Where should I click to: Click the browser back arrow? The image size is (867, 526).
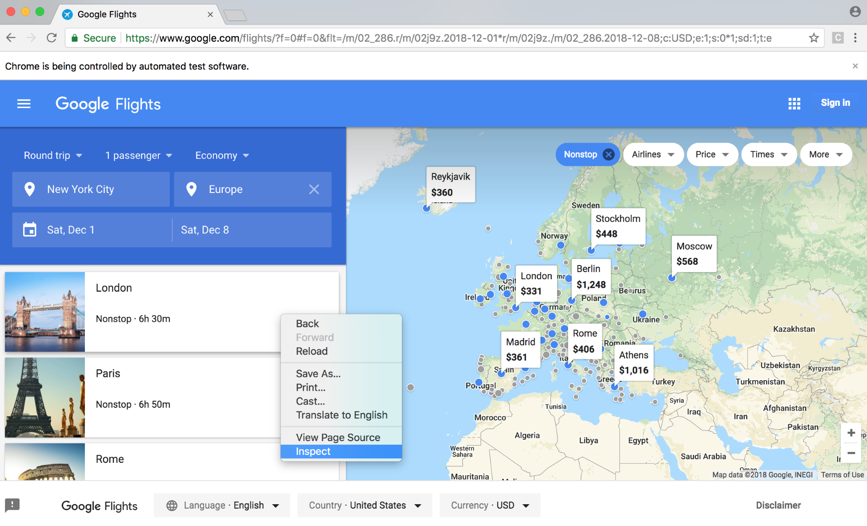(11, 38)
